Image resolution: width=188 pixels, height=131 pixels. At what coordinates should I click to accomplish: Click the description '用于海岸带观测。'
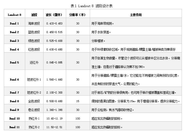point(103,23)
